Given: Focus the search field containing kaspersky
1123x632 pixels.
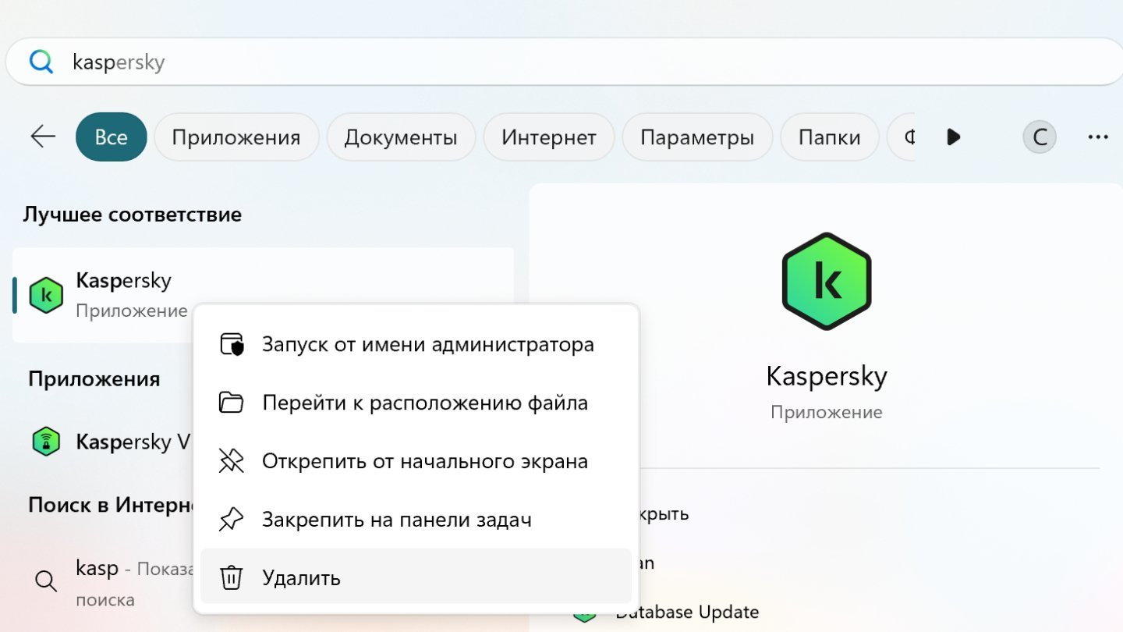Looking at the screenshot, I should [x=564, y=62].
